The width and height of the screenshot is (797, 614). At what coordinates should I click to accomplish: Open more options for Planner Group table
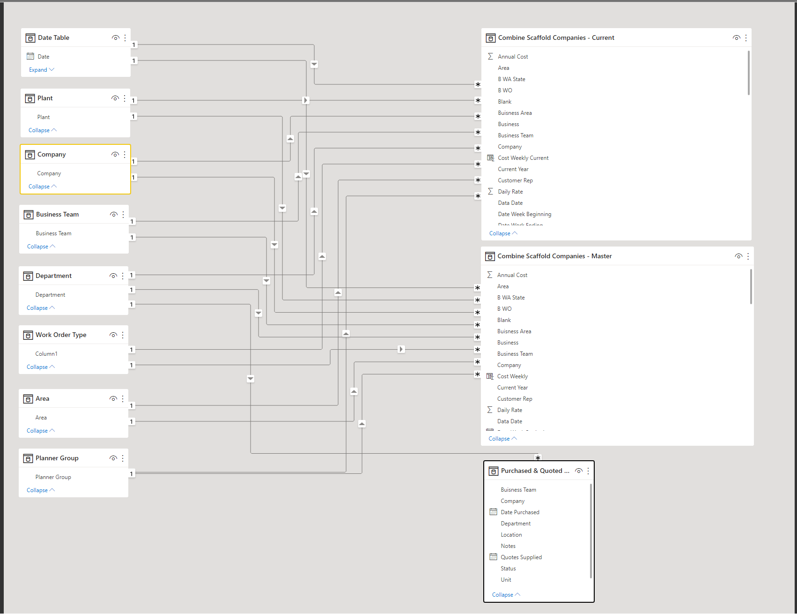click(123, 458)
